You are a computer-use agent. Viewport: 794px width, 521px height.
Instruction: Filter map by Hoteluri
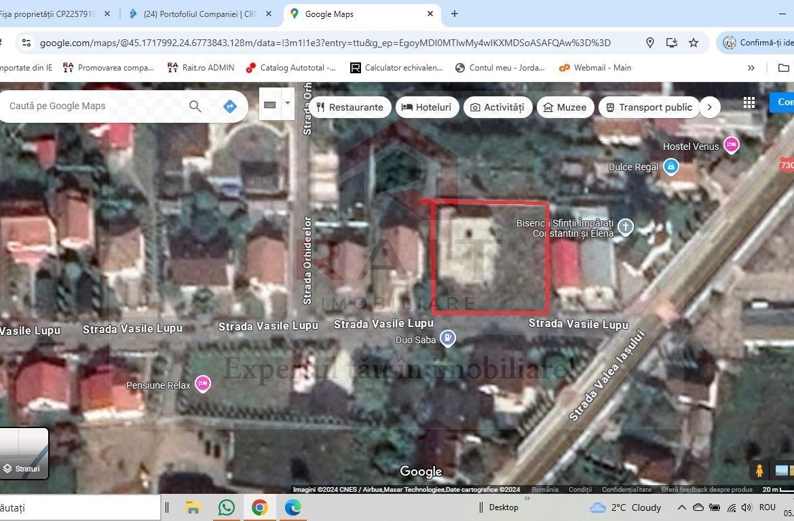pos(426,107)
